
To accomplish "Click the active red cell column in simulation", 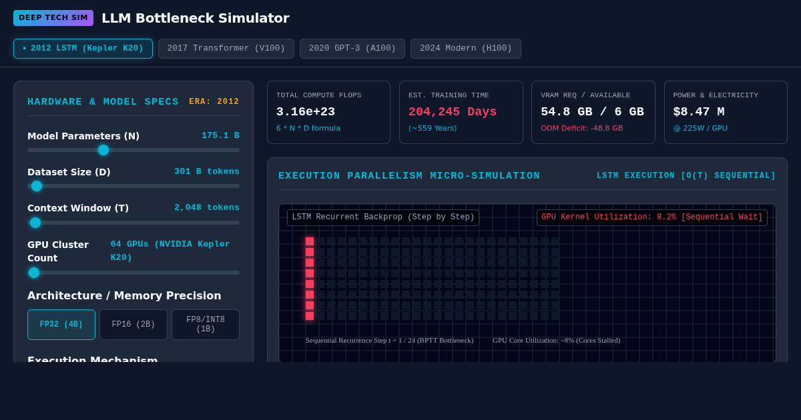I will tap(310, 279).
